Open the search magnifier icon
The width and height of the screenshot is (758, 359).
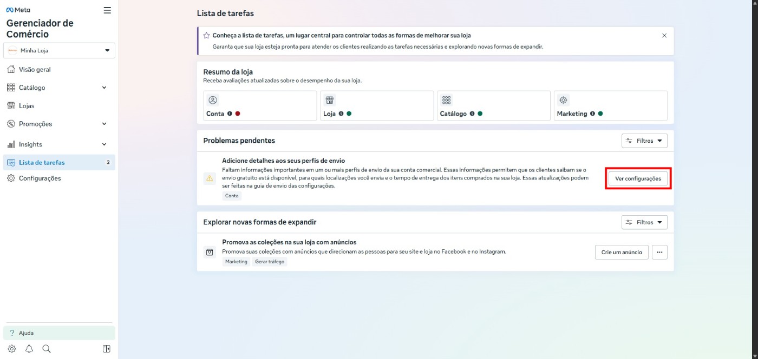(47, 349)
